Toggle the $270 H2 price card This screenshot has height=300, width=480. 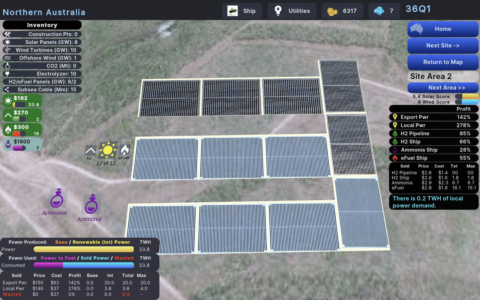click(22, 115)
